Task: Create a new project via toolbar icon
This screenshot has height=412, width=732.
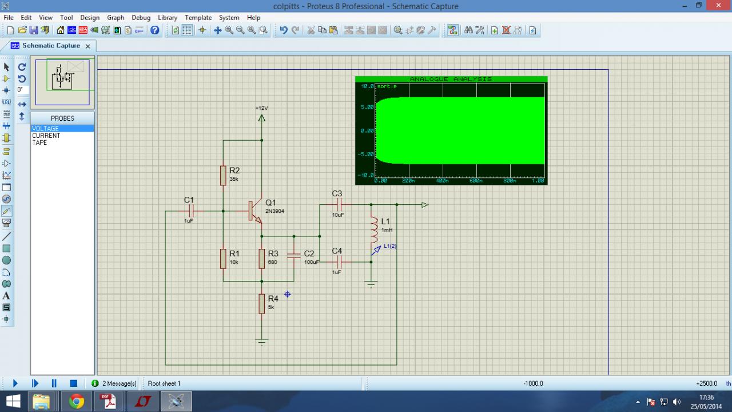Action: click(11, 30)
